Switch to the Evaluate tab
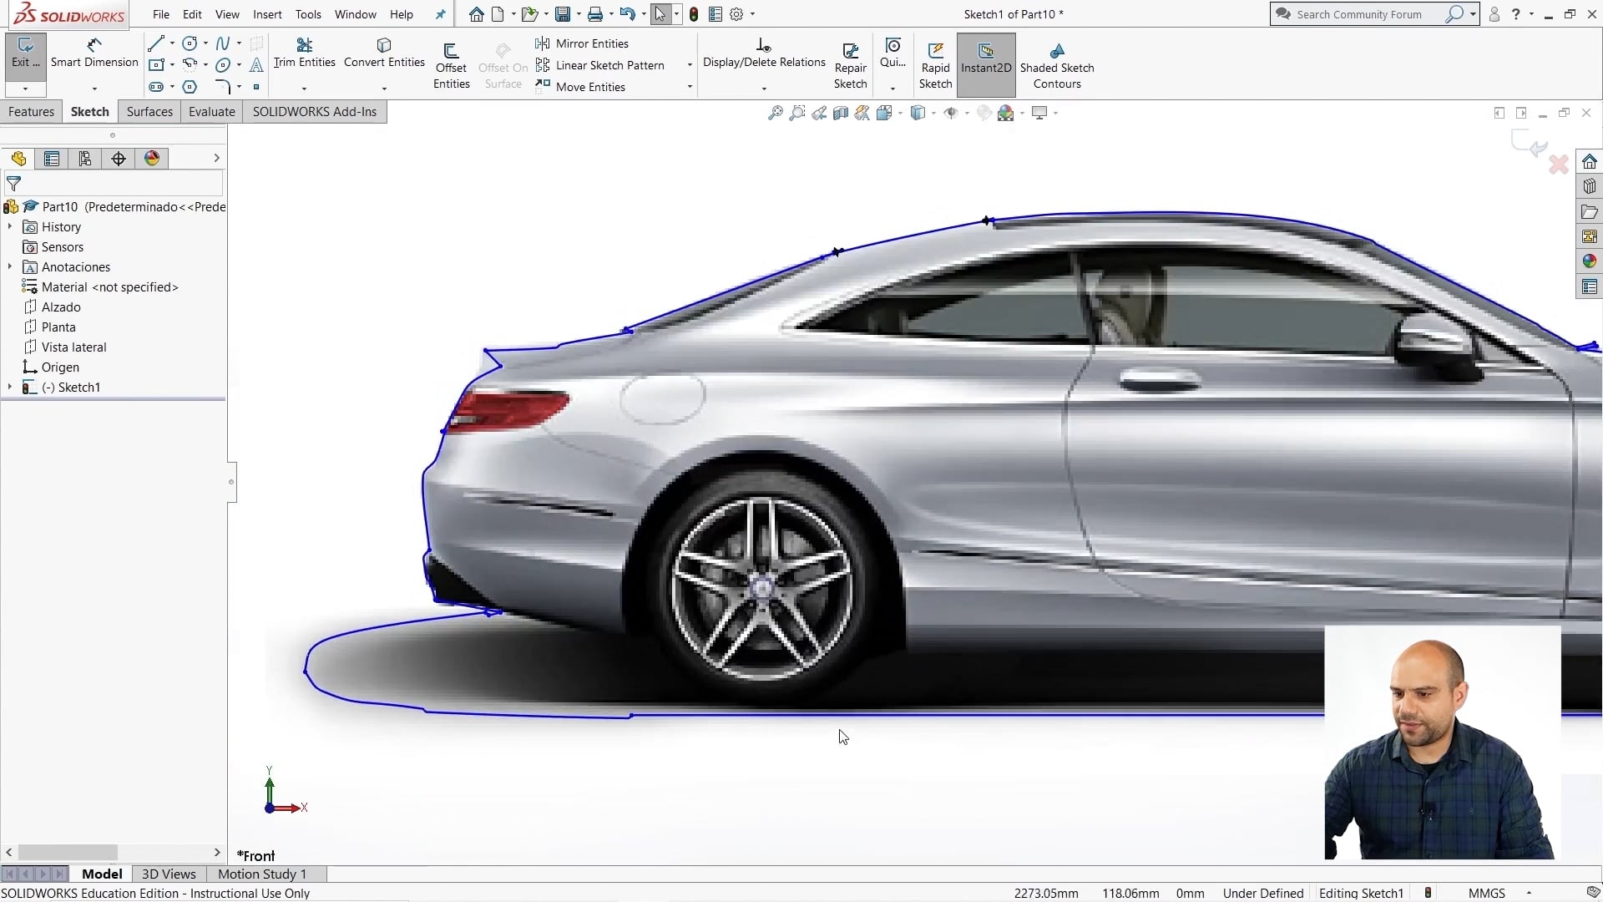The image size is (1603, 902). [211, 112]
